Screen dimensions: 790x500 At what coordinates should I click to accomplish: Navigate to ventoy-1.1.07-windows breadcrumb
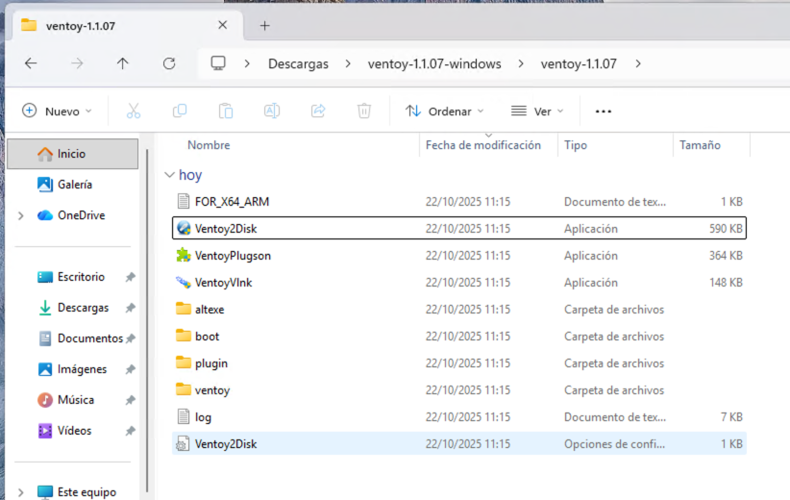click(434, 64)
